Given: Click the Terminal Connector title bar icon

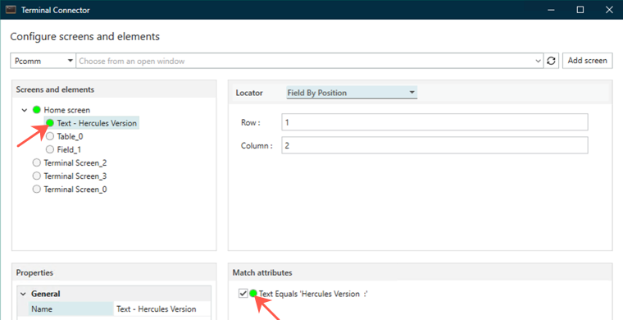Looking at the screenshot, I should [11, 10].
